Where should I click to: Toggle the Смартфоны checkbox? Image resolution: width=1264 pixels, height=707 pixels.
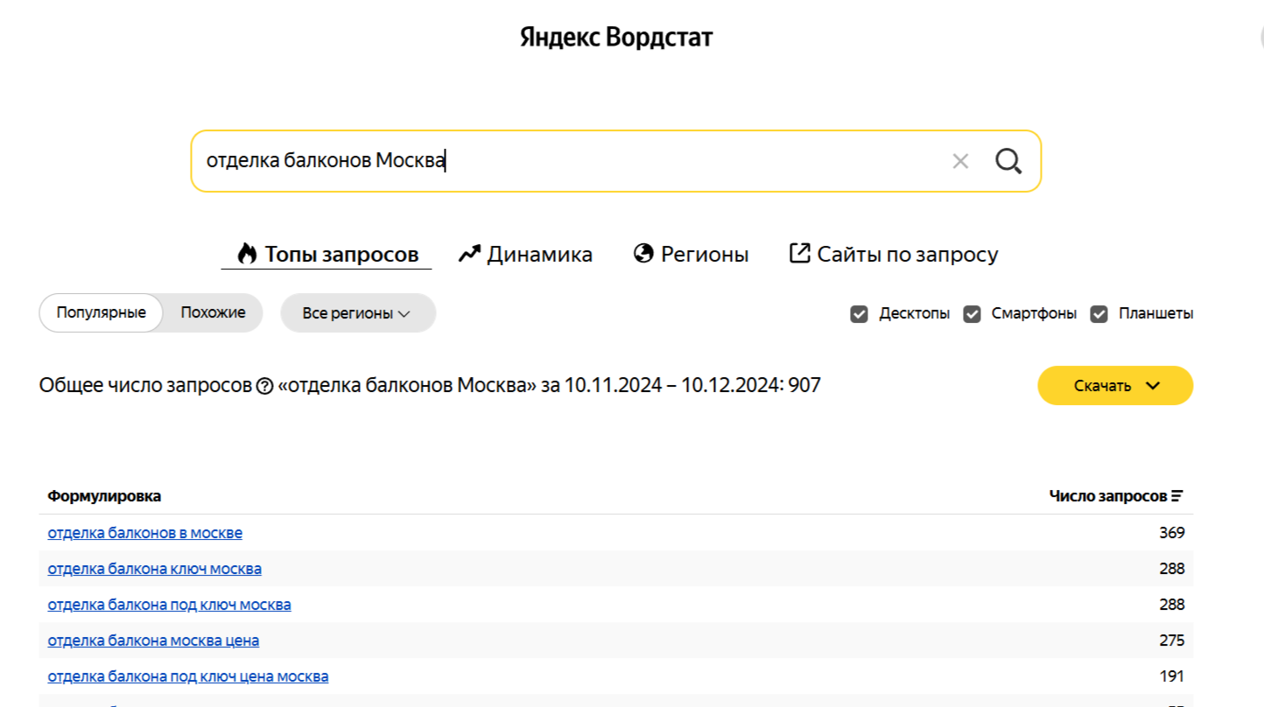point(972,314)
